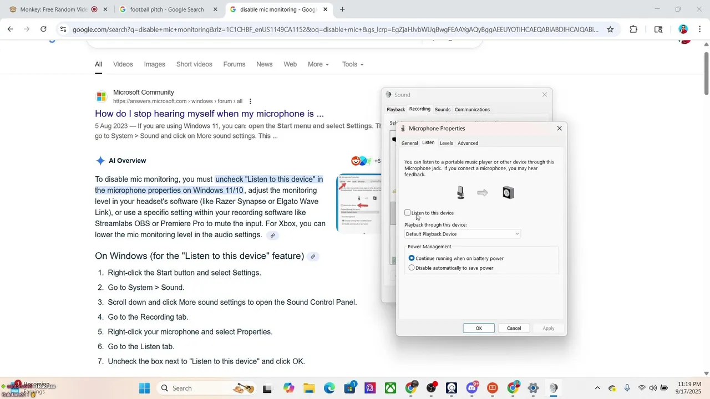Close the "disable mic monitoring" tab
The width and height of the screenshot is (710, 399).
tap(326, 9)
